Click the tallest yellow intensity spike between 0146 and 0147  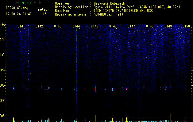pyautogui.click(x=122, y=117)
